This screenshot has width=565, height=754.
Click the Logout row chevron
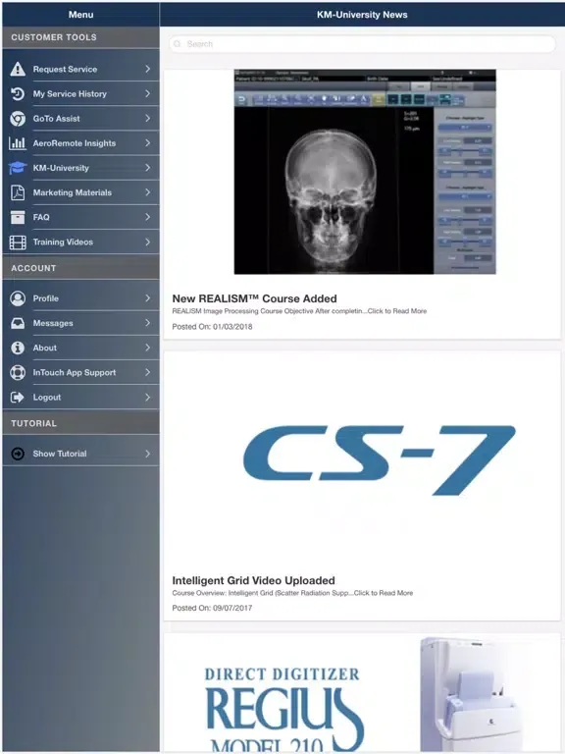[147, 398]
